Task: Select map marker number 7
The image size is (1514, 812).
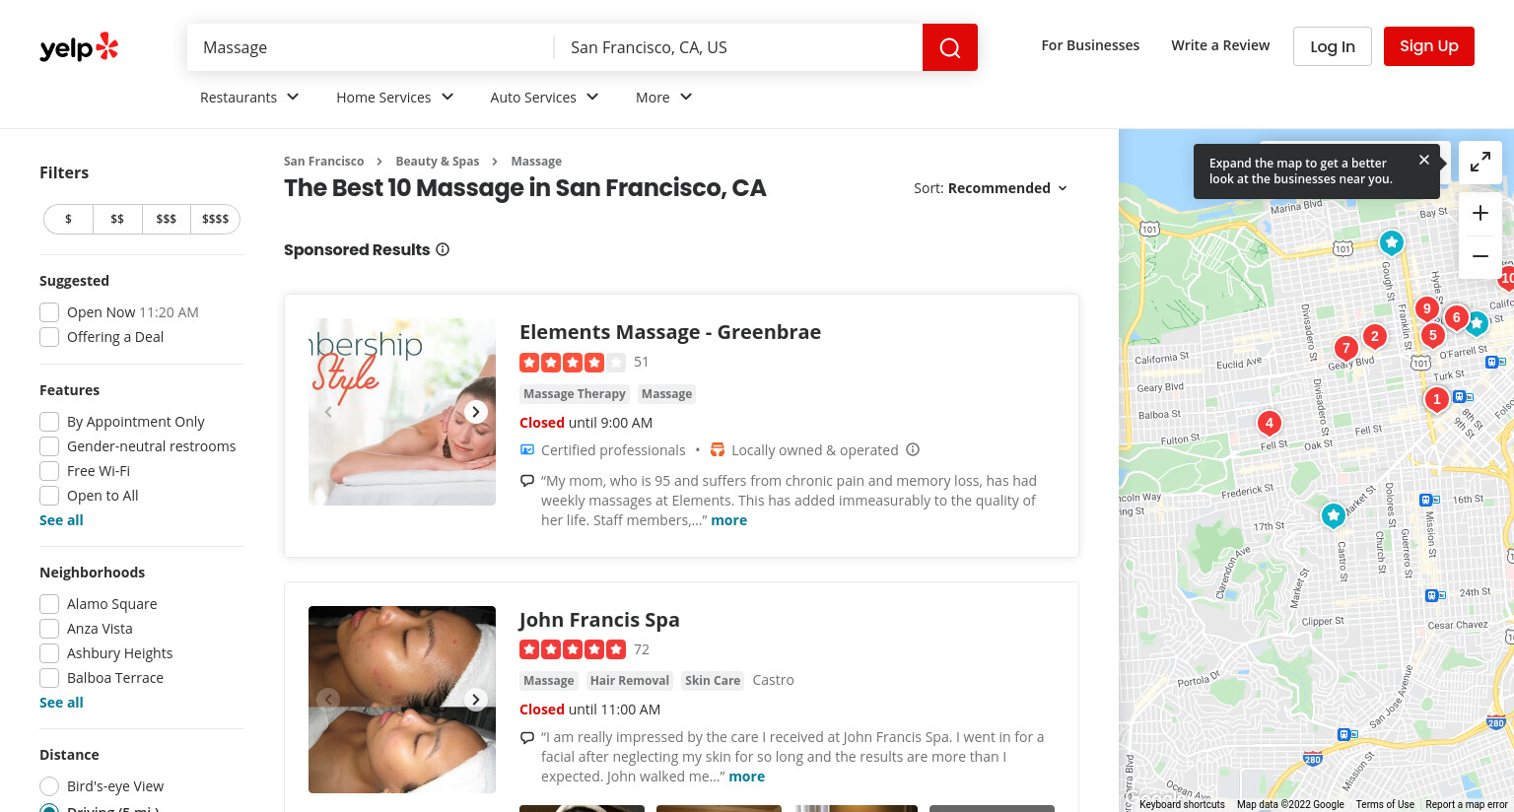Action: click(x=1345, y=349)
